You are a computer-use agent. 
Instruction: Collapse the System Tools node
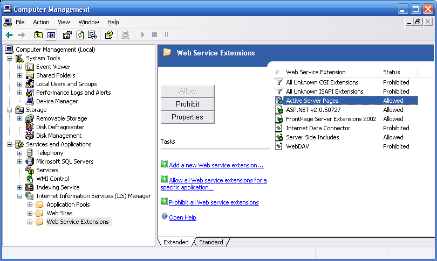10,58
